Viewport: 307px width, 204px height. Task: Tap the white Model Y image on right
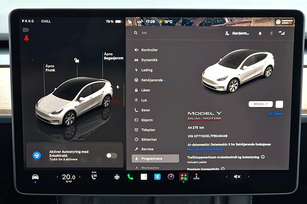238,71
